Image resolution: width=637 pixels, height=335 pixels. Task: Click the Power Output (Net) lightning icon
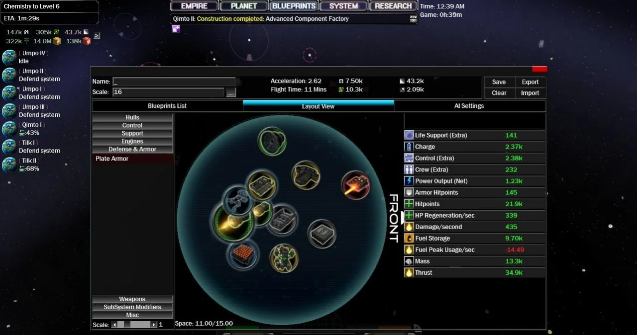pyautogui.click(x=409, y=181)
